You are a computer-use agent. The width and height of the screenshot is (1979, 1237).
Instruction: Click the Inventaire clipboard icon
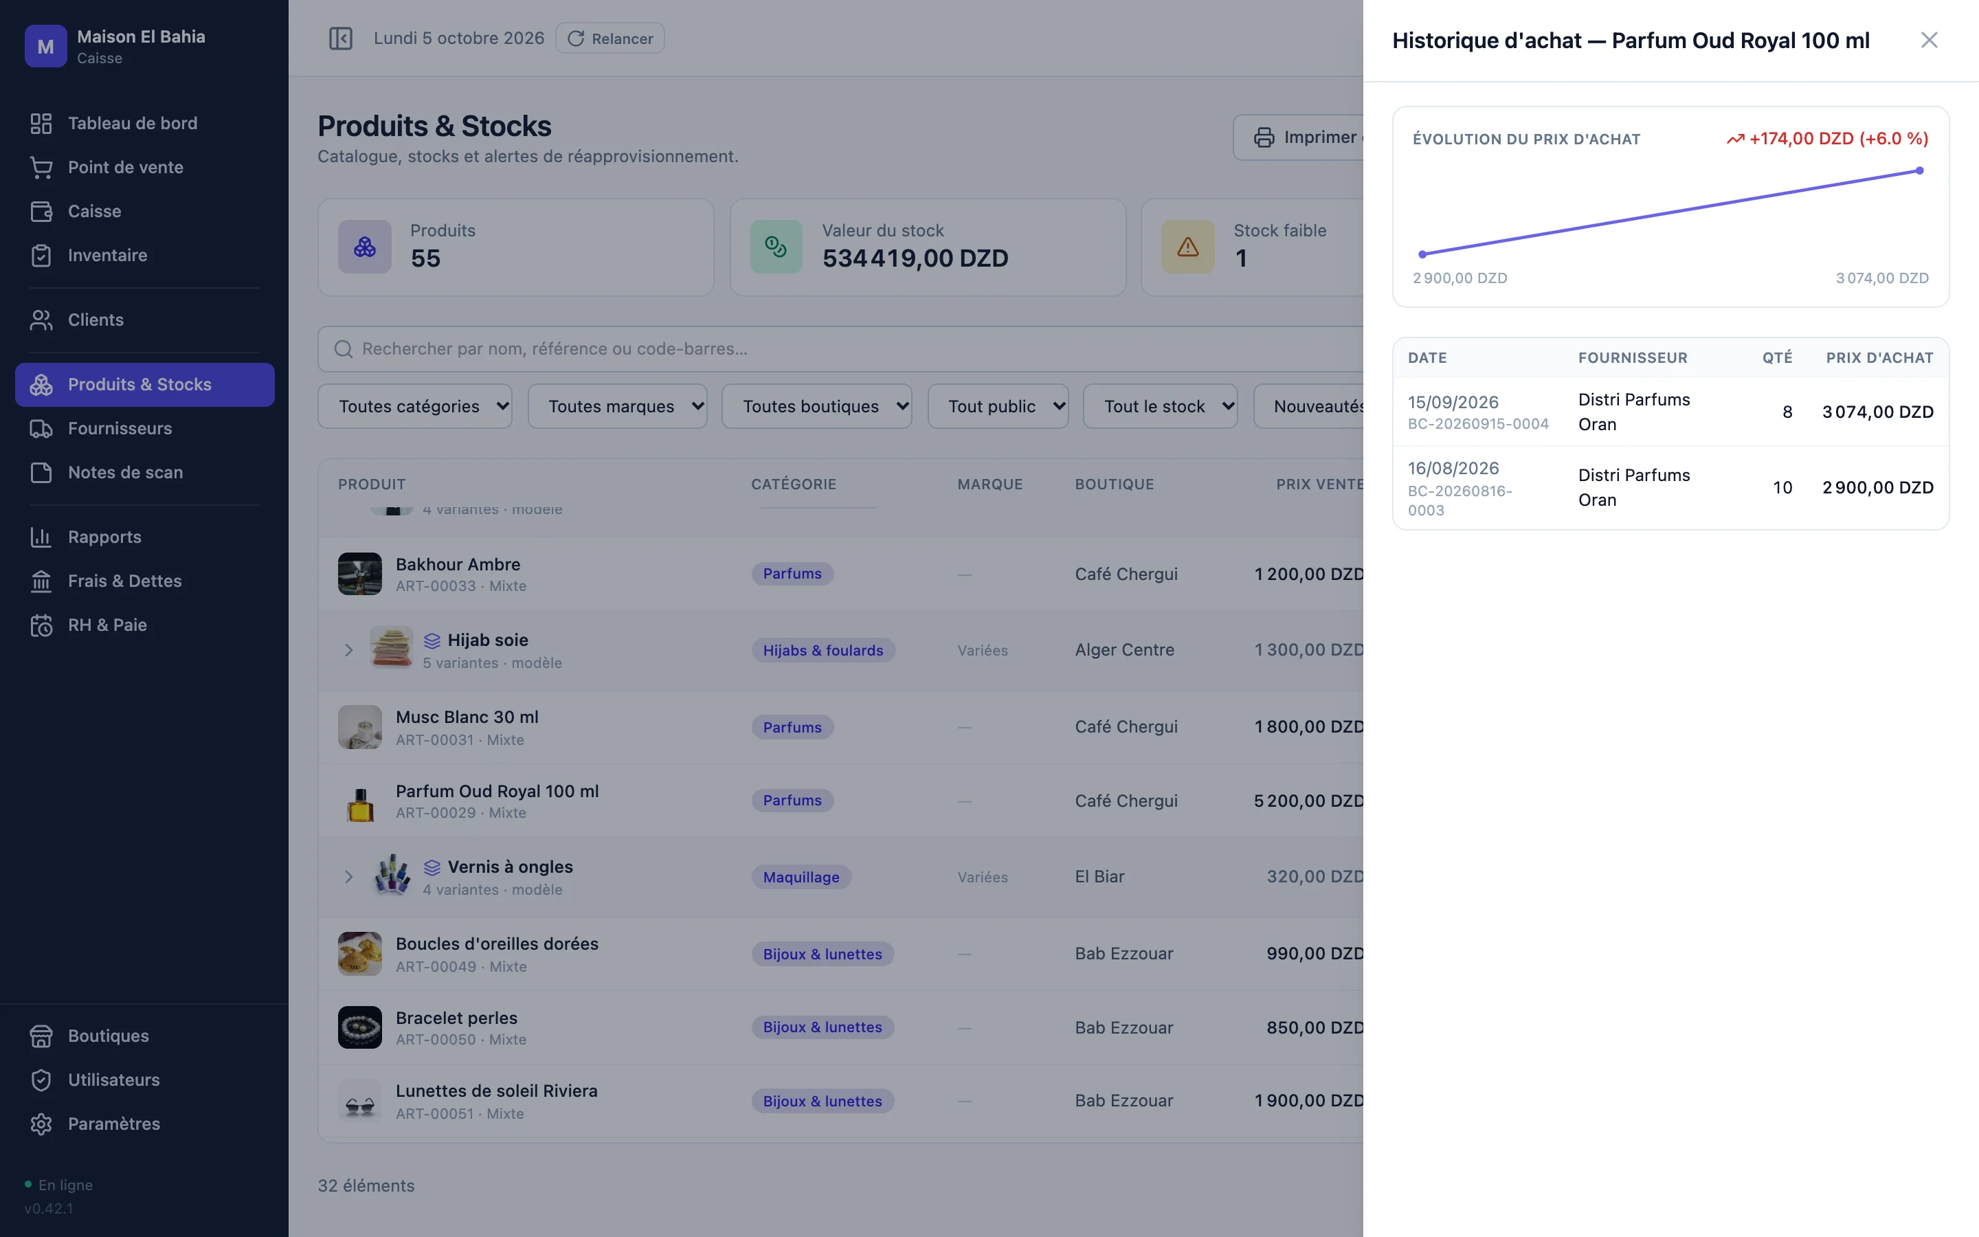click(x=41, y=255)
